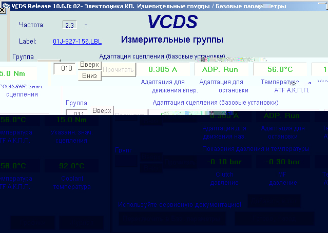Click the Label: caption
This screenshot has height=233, width=328.
pyautogui.click(x=28, y=41)
